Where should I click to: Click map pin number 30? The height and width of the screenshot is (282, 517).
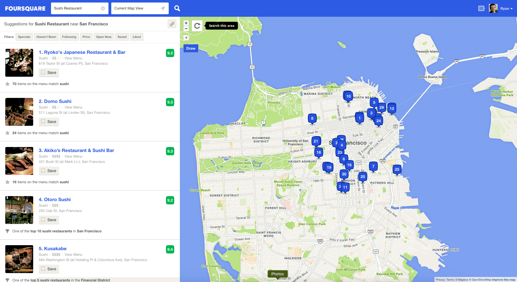point(344,174)
